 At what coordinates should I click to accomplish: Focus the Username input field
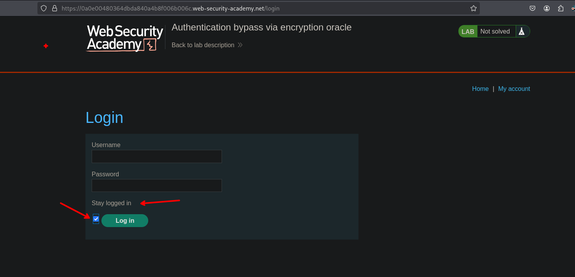156,156
